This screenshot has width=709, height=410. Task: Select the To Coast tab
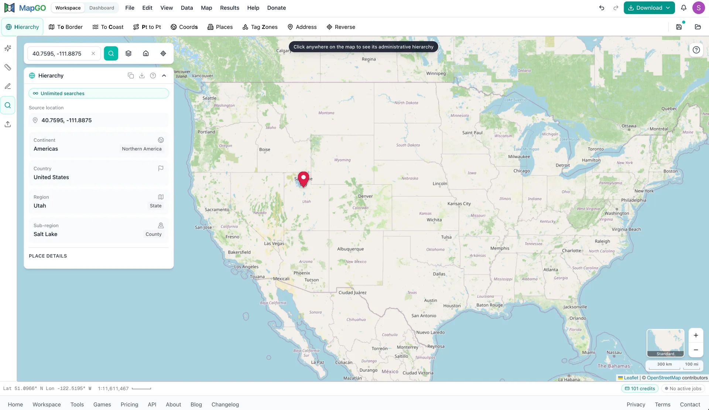108,27
